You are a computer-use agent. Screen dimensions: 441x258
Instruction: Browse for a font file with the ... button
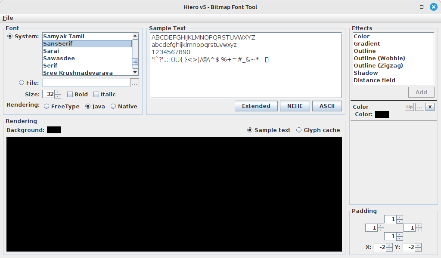[x=134, y=83]
